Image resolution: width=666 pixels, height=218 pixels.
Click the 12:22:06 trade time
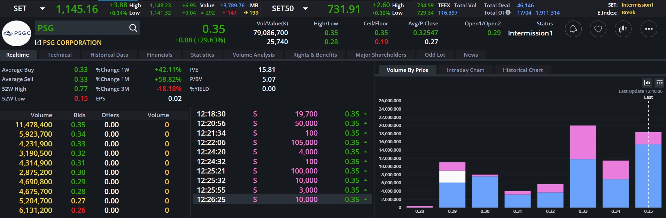[211, 143]
